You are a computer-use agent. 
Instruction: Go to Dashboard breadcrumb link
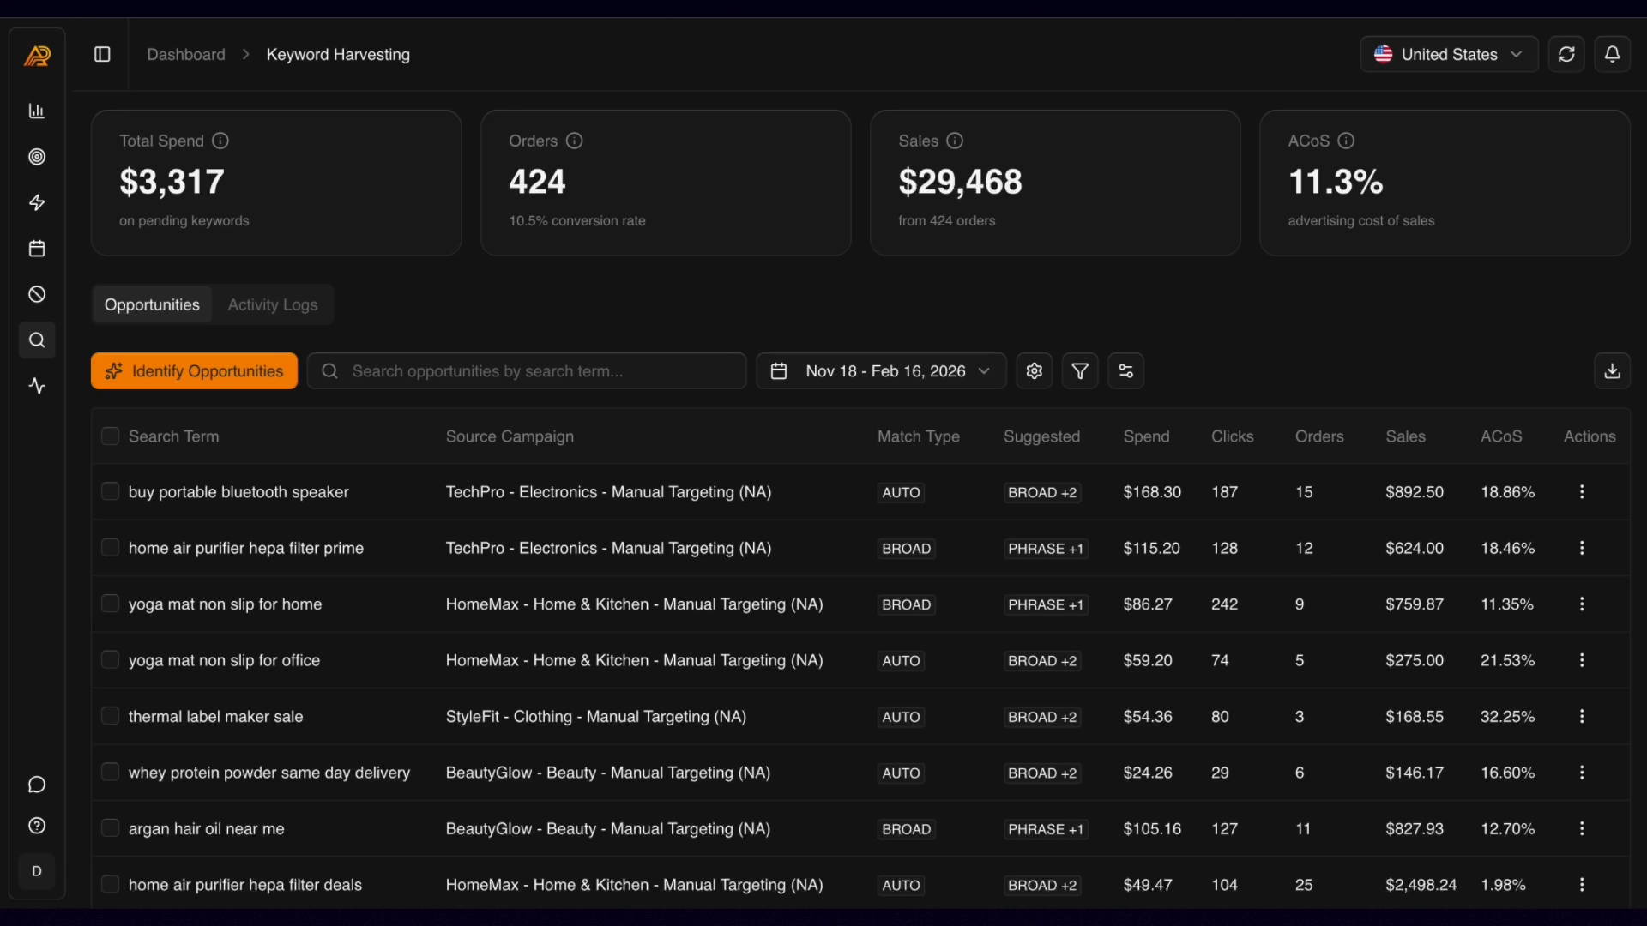point(186,54)
